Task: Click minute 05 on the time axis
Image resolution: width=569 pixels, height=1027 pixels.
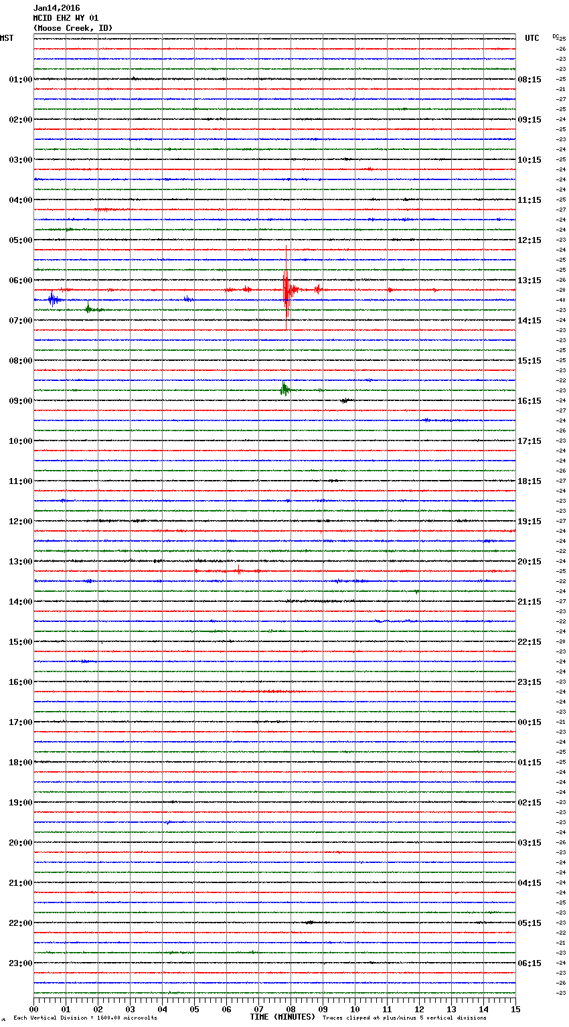Action: 194,1009
